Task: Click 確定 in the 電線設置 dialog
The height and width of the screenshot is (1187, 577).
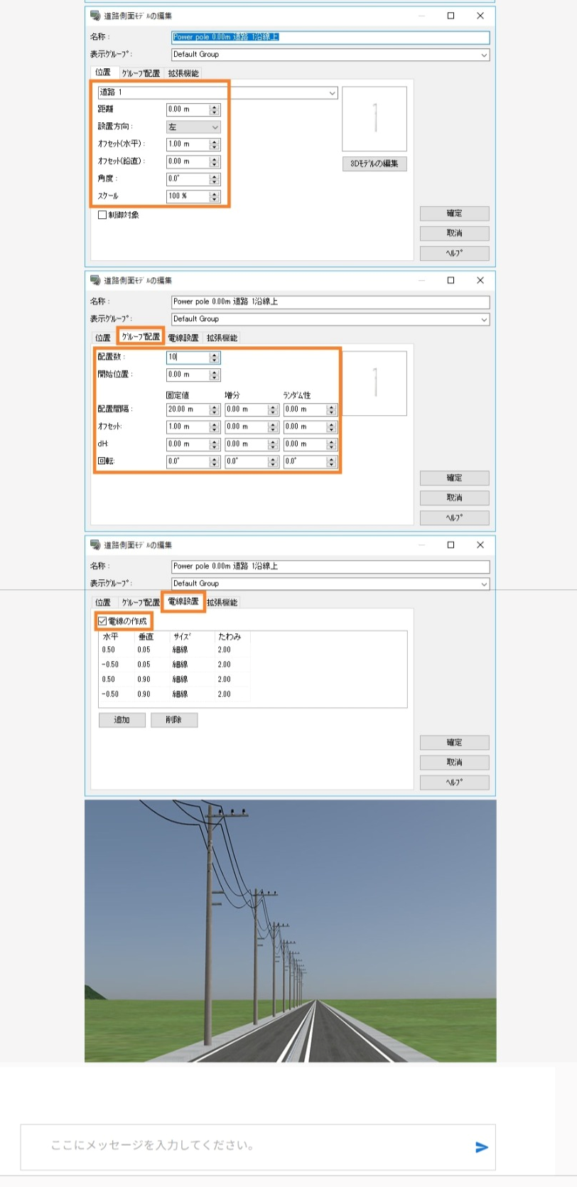Action: [x=454, y=742]
